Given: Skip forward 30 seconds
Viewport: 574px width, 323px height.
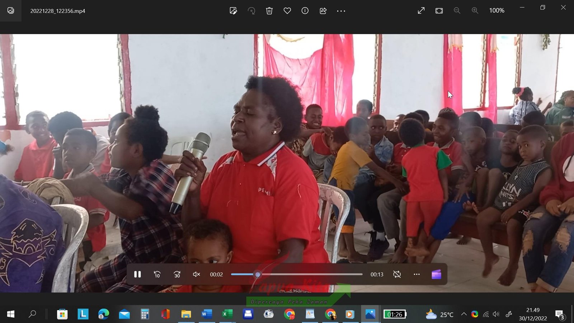Looking at the screenshot, I should coord(177,275).
